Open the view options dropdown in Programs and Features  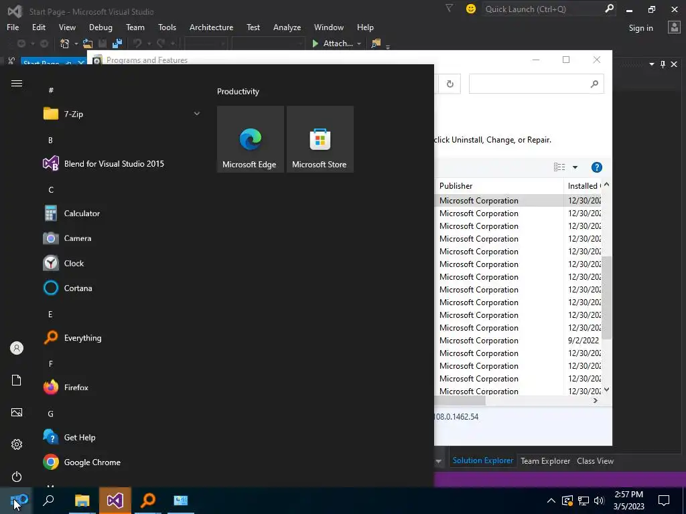pos(575,167)
